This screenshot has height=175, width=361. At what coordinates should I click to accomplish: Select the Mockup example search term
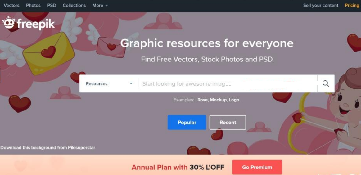218,100
